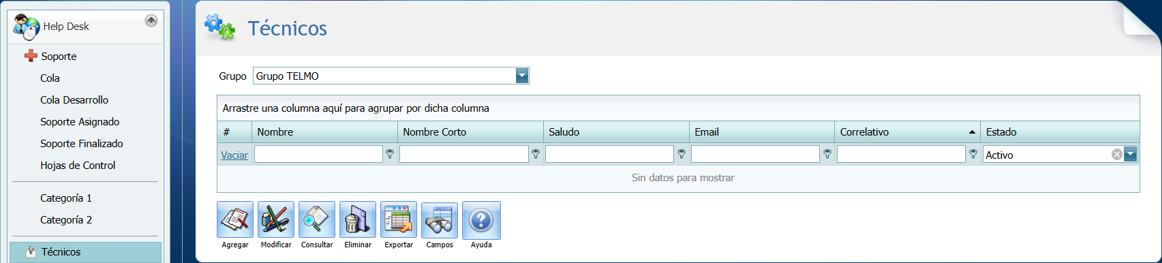Open Hojas de Control
The image size is (1162, 263).
point(78,166)
